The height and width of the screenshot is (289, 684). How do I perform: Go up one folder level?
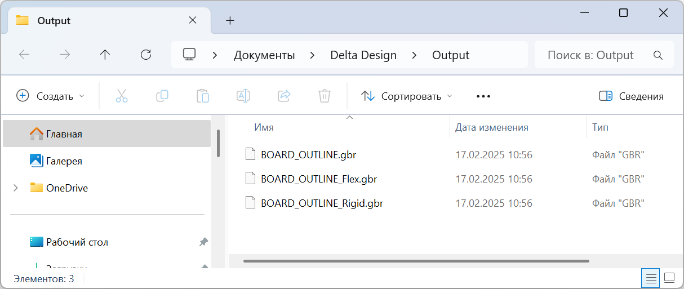coord(105,55)
